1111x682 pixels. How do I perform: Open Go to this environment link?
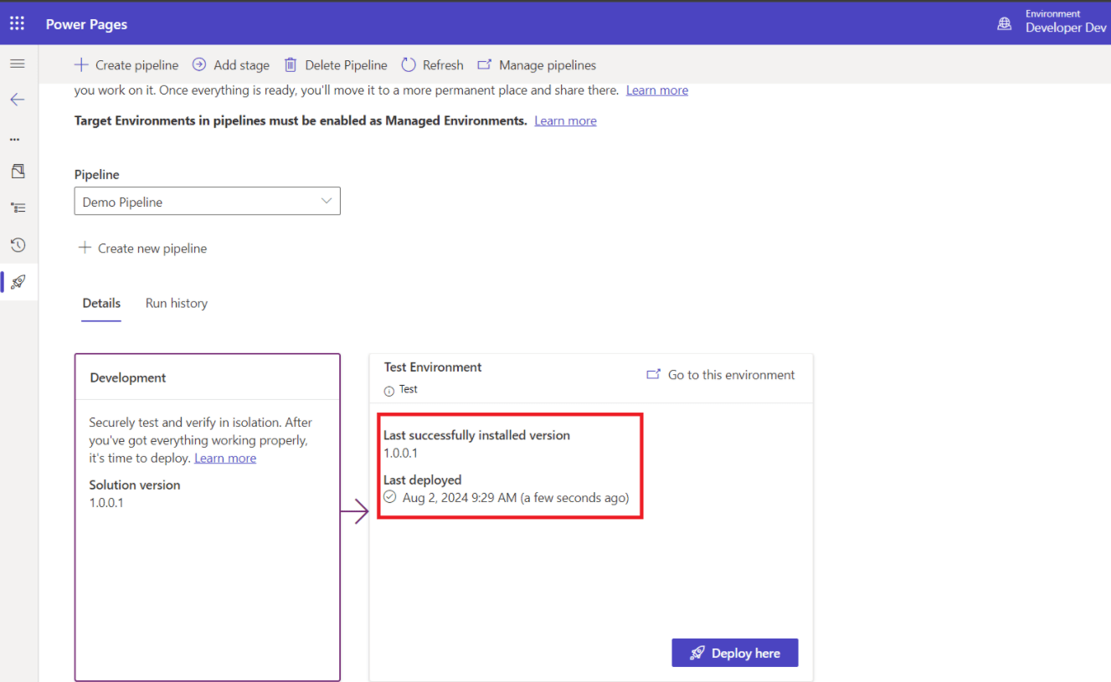click(x=721, y=375)
